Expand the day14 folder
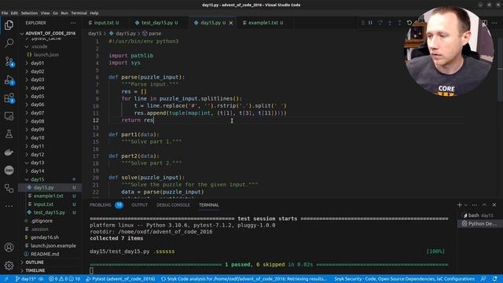This screenshot has height=283, width=503. [x=37, y=171]
